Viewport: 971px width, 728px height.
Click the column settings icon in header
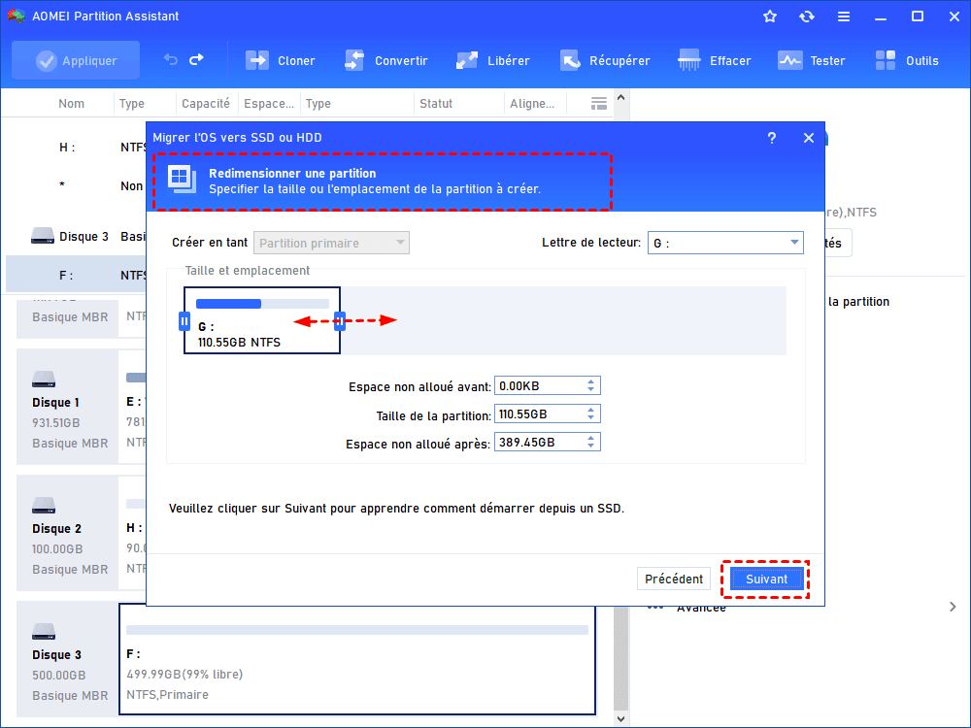coord(598,104)
